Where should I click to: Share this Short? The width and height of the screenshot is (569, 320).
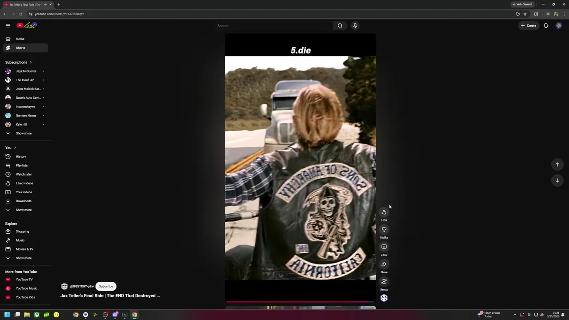tap(384, 264)
